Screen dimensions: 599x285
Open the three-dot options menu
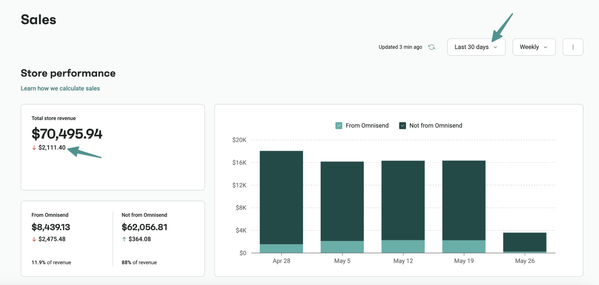pyautogui.click(x=573, y=47)
